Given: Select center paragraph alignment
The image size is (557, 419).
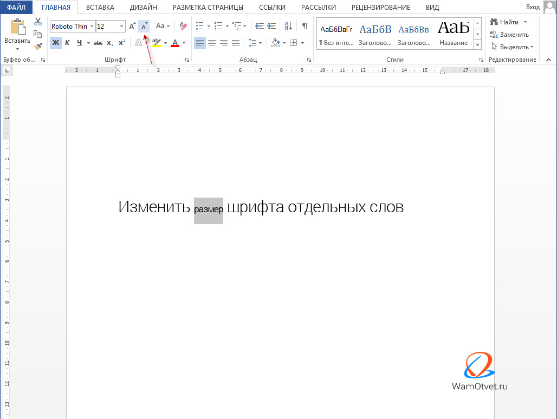Looking at the screenshot, I should tap(212, 43).
